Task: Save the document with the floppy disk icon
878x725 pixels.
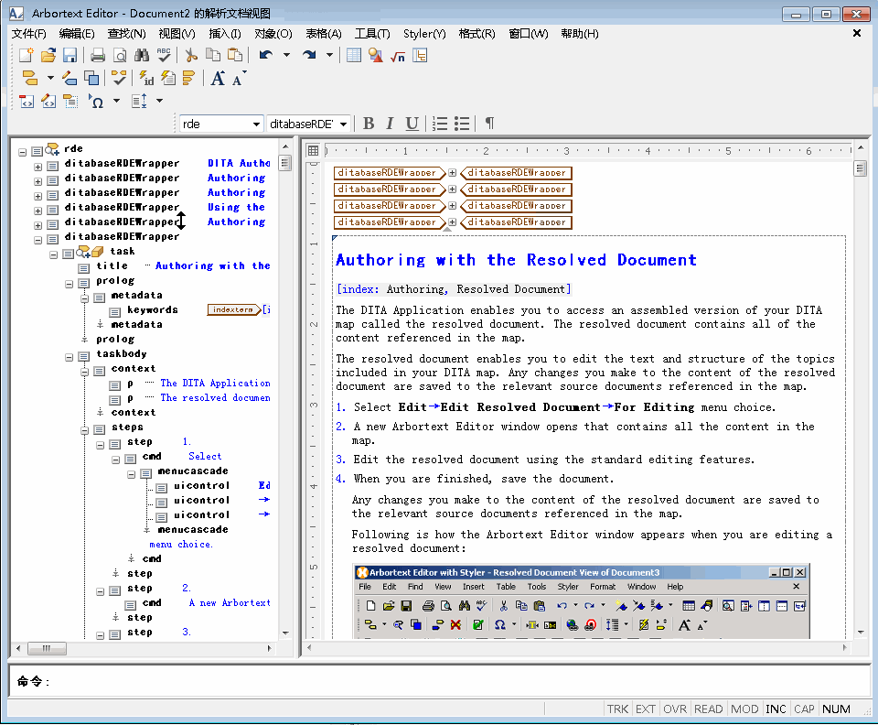Action: coord(70,55)
